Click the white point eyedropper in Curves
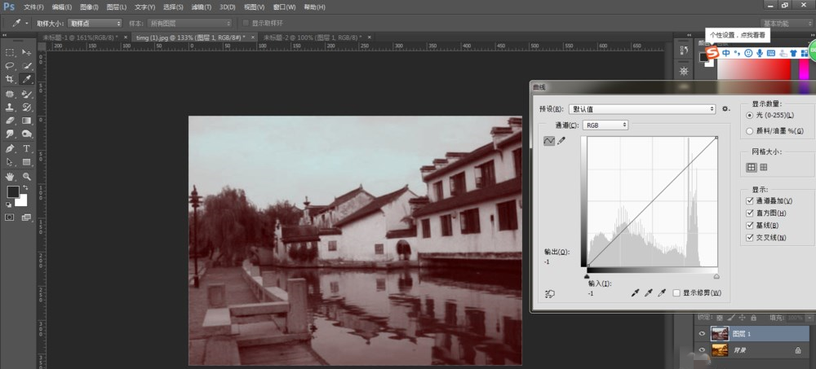The width and height of the screenshot is (816, 369). (662, 292)
